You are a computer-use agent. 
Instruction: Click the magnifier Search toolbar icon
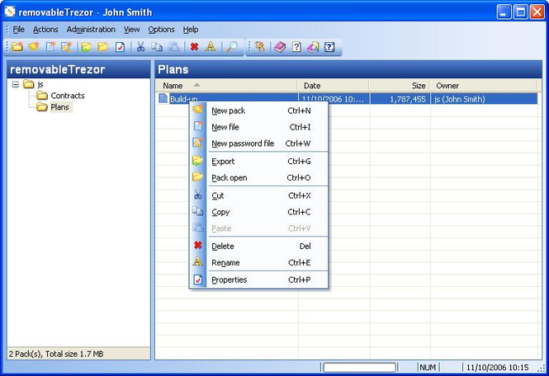click(232, 46)
